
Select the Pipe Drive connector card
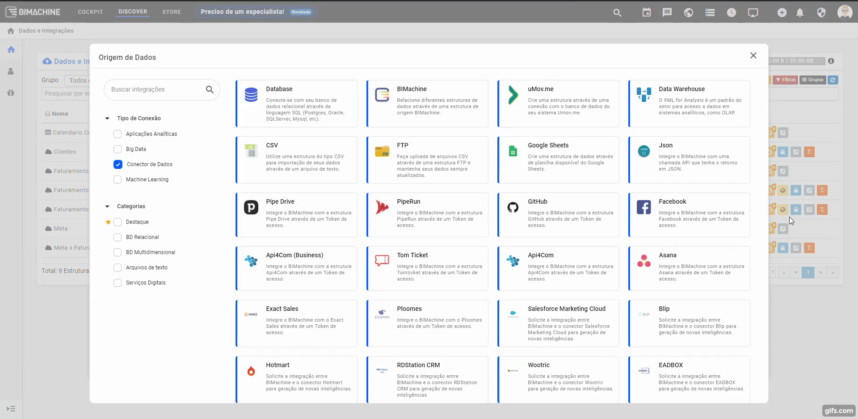pos(296,215)
